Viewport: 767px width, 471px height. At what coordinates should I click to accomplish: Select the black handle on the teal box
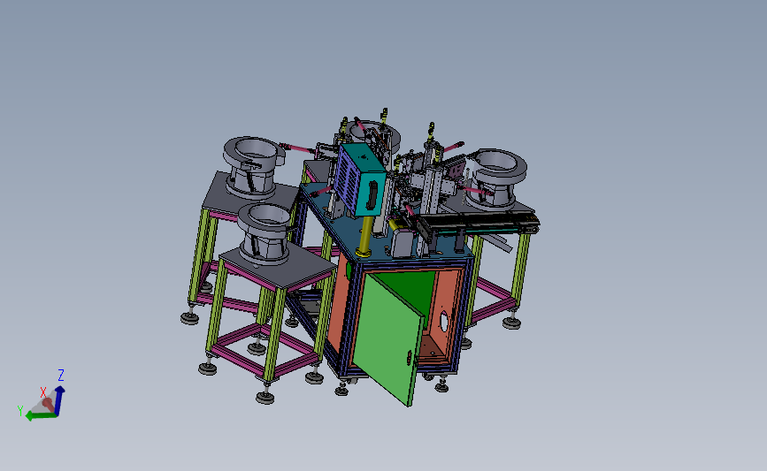click(373, 196)
